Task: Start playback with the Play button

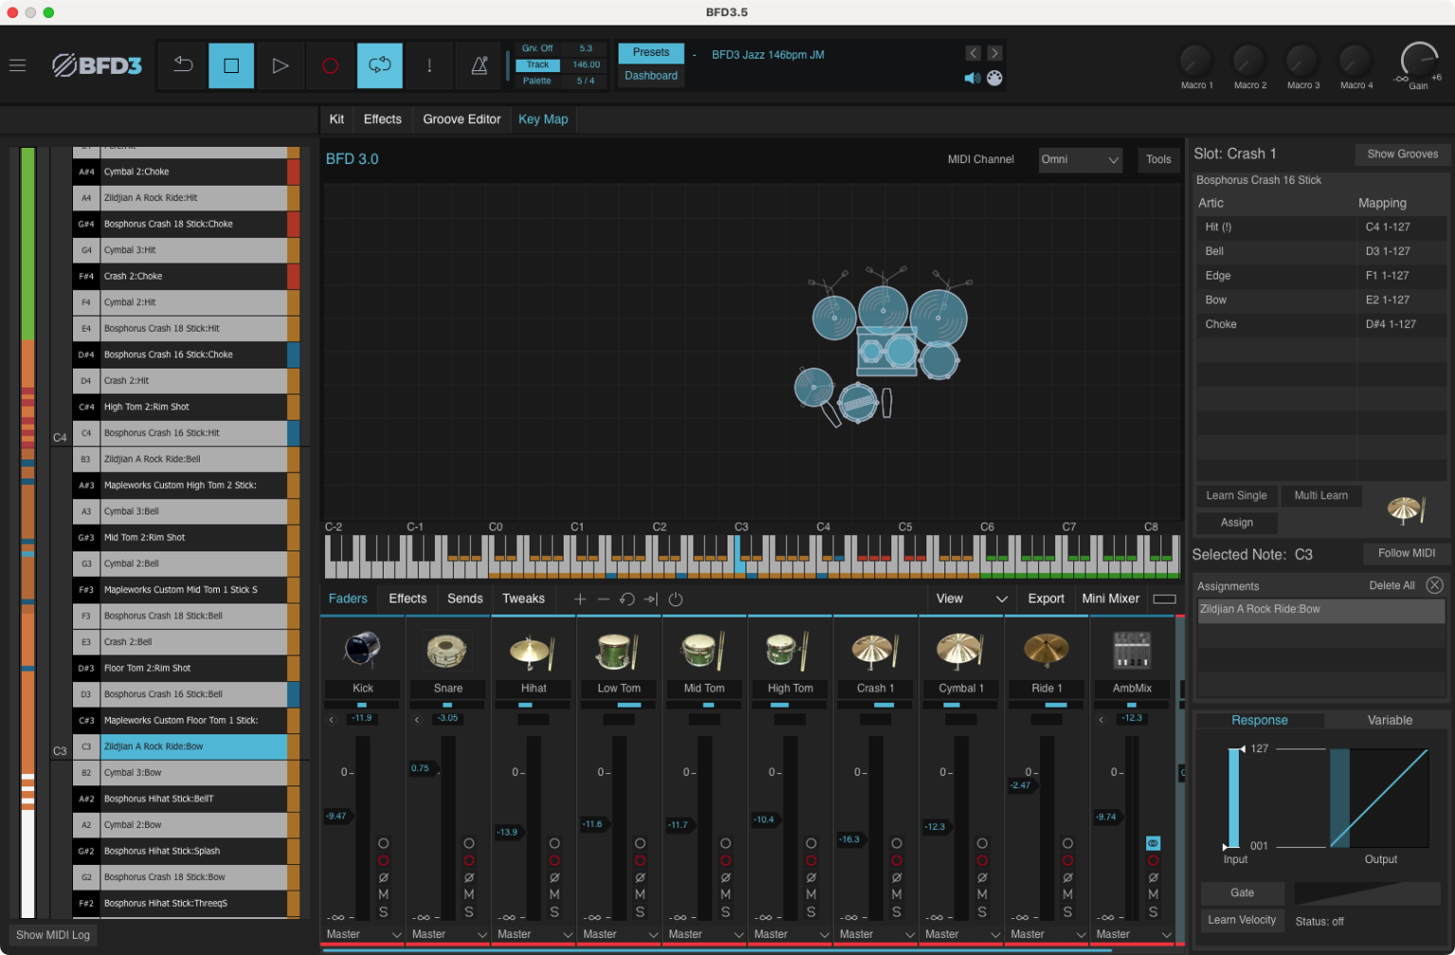Action: click(280, 65)
